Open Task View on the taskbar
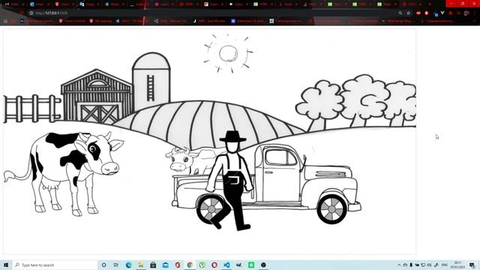 tap(116, 265)
